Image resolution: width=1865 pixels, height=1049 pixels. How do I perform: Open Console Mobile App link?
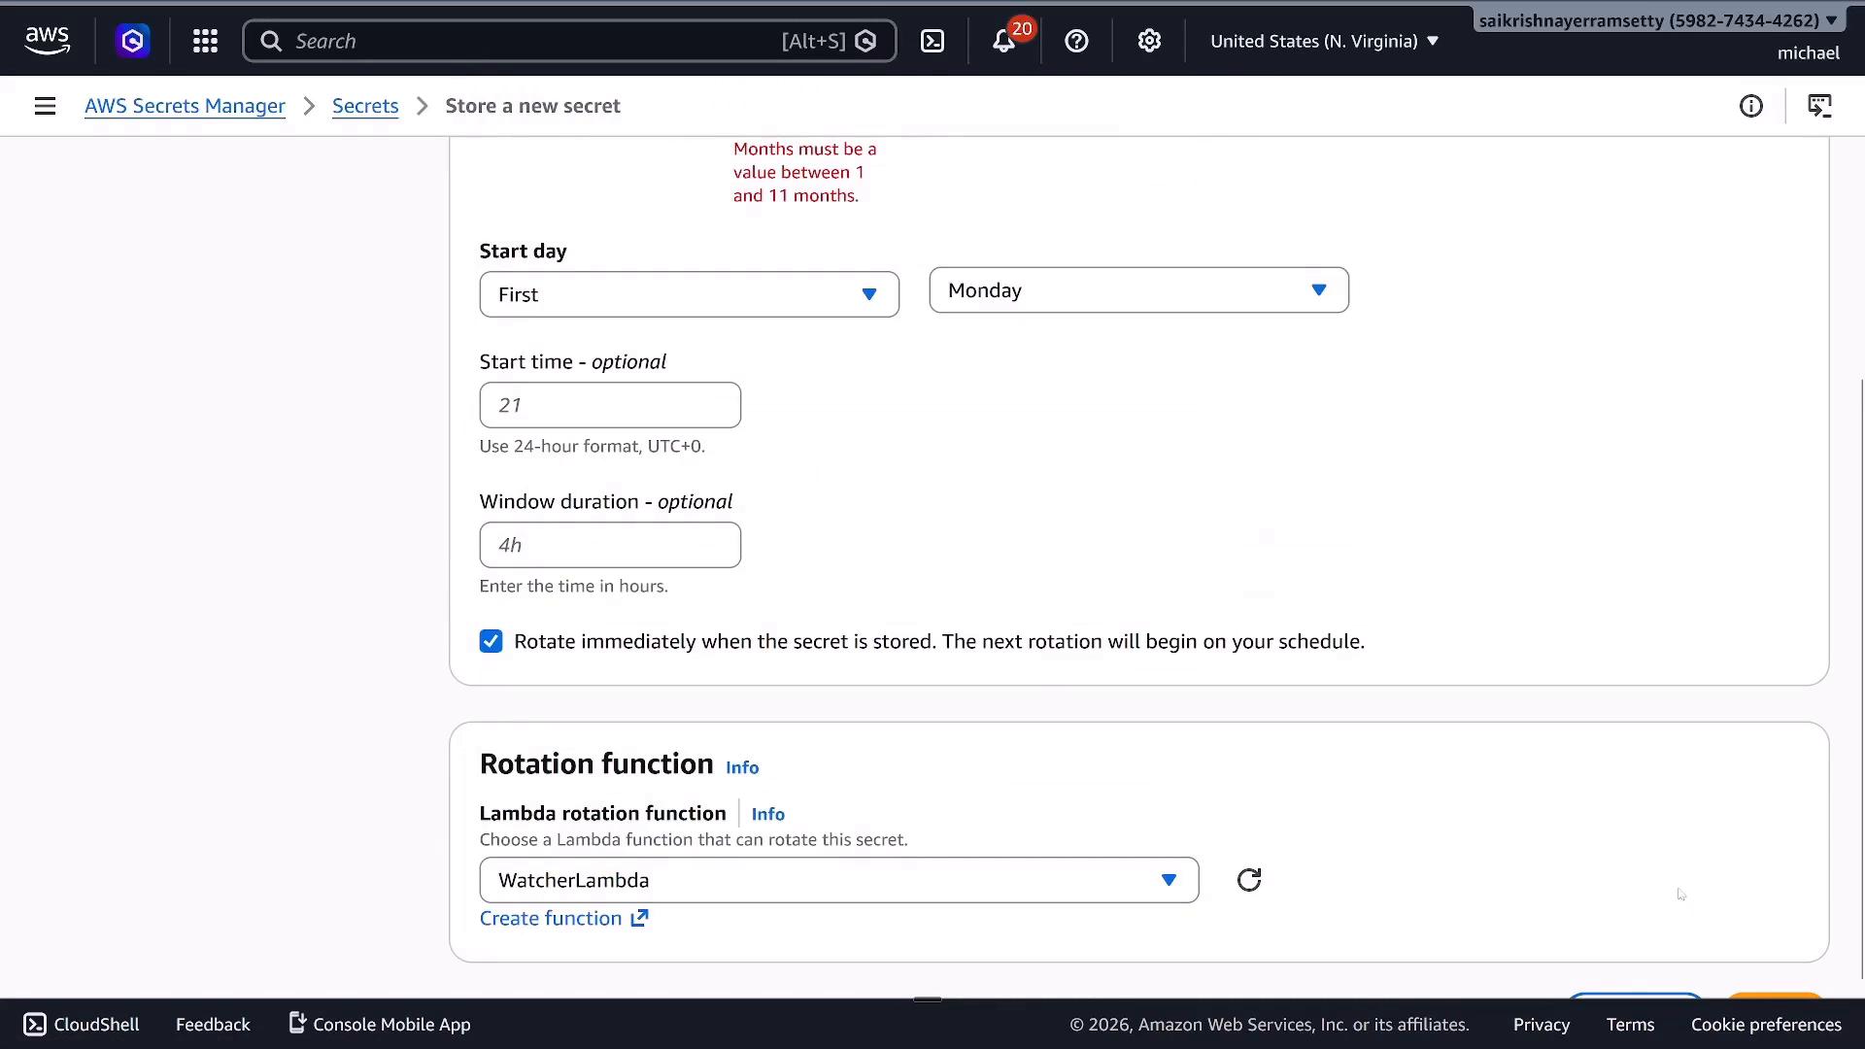pyautogui.click(x=380, y=1025)
